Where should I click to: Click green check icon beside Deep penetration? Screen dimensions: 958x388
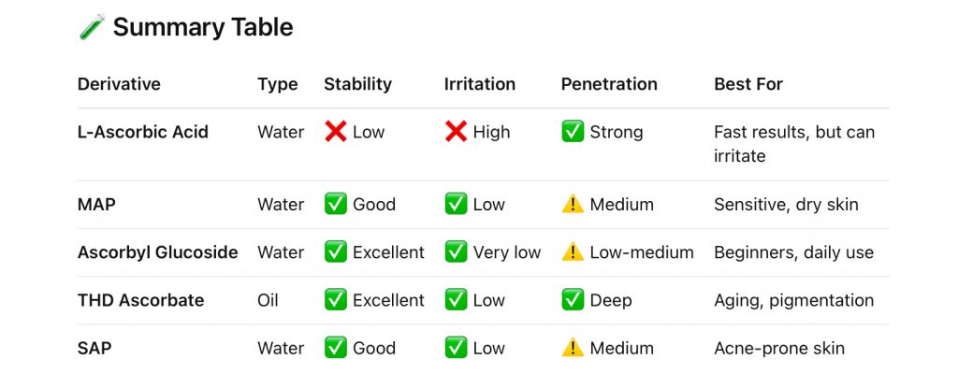pos(573,300)
